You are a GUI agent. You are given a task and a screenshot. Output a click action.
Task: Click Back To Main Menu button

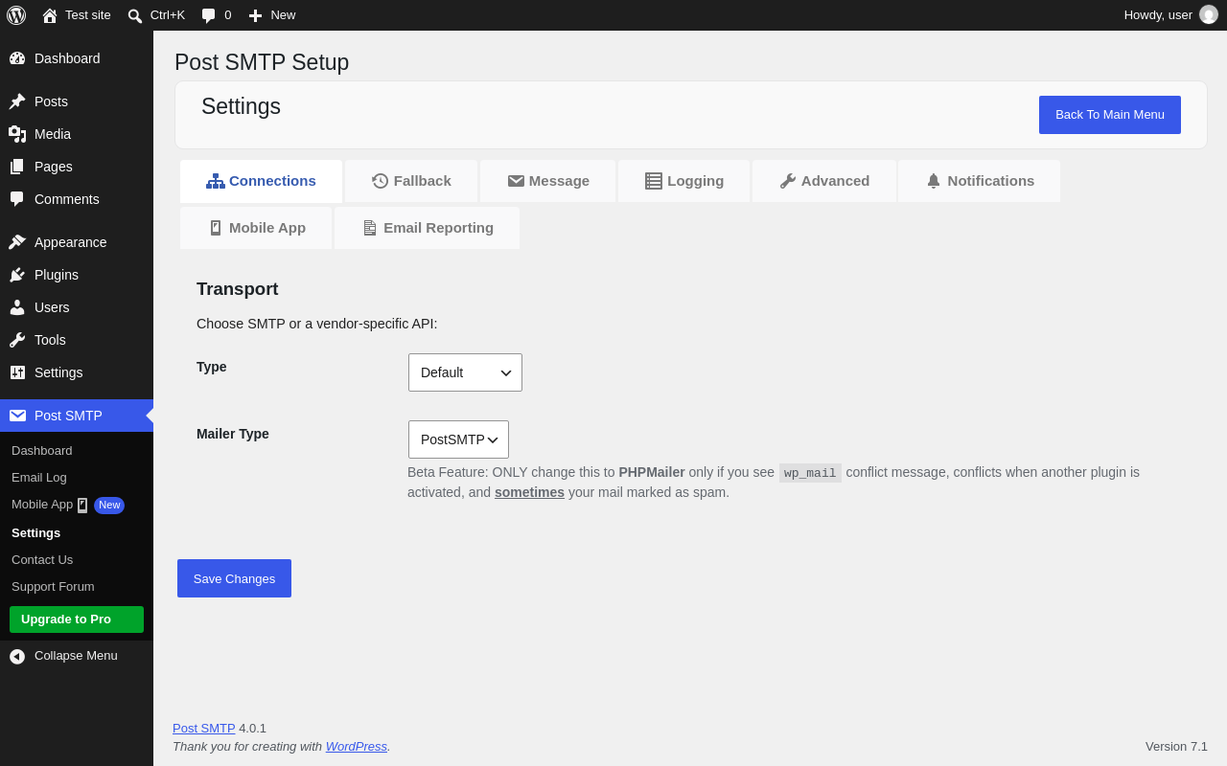coord(1110,115)
